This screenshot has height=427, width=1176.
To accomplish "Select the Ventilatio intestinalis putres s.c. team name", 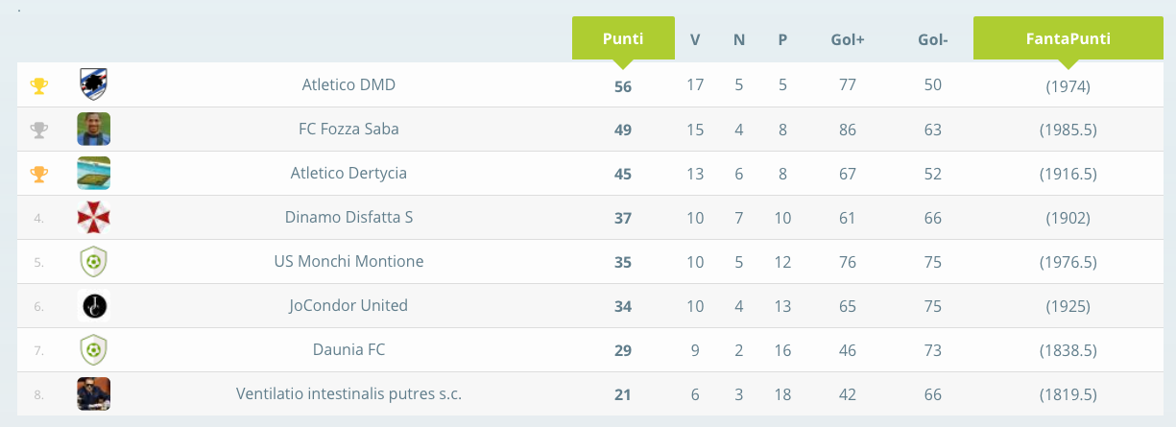I will pyautogui.click(x=348, y=394).
